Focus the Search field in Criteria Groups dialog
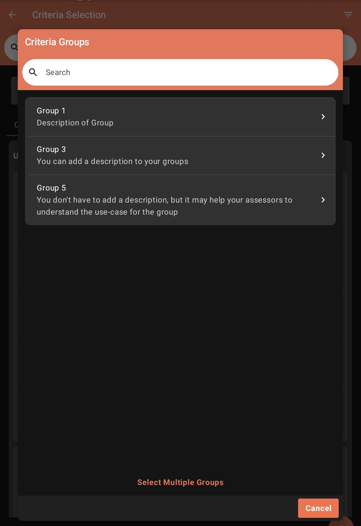The width and height of the screenshot is (361, 526). coord(180,72)
